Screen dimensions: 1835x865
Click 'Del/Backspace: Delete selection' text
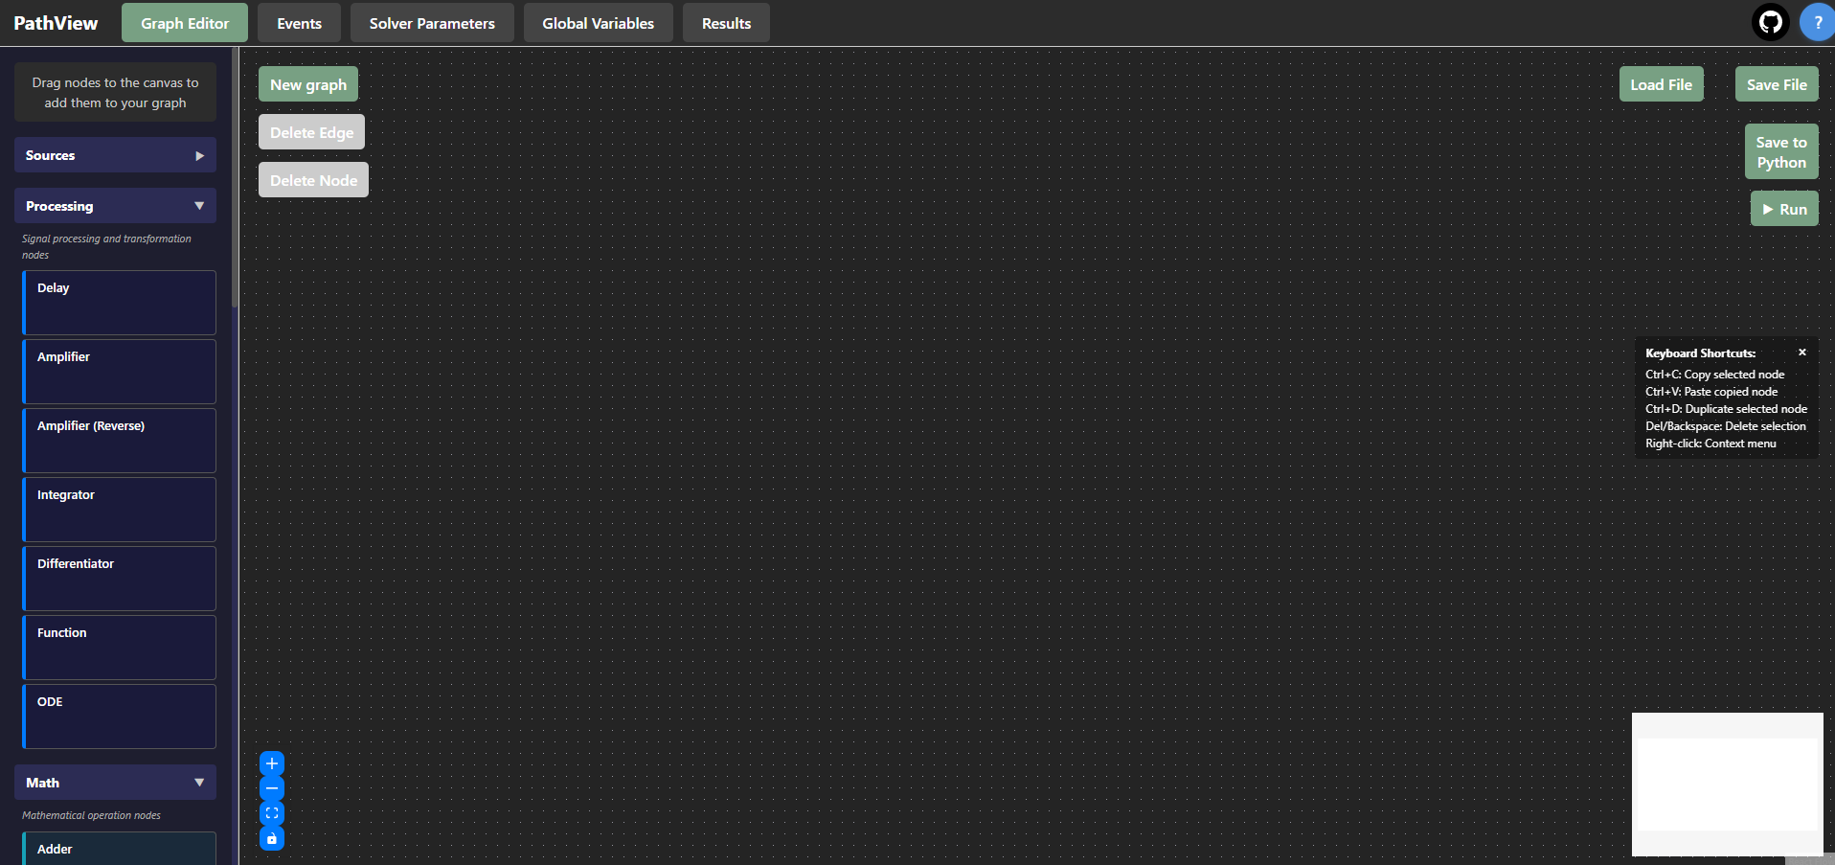coord(1725,426)
